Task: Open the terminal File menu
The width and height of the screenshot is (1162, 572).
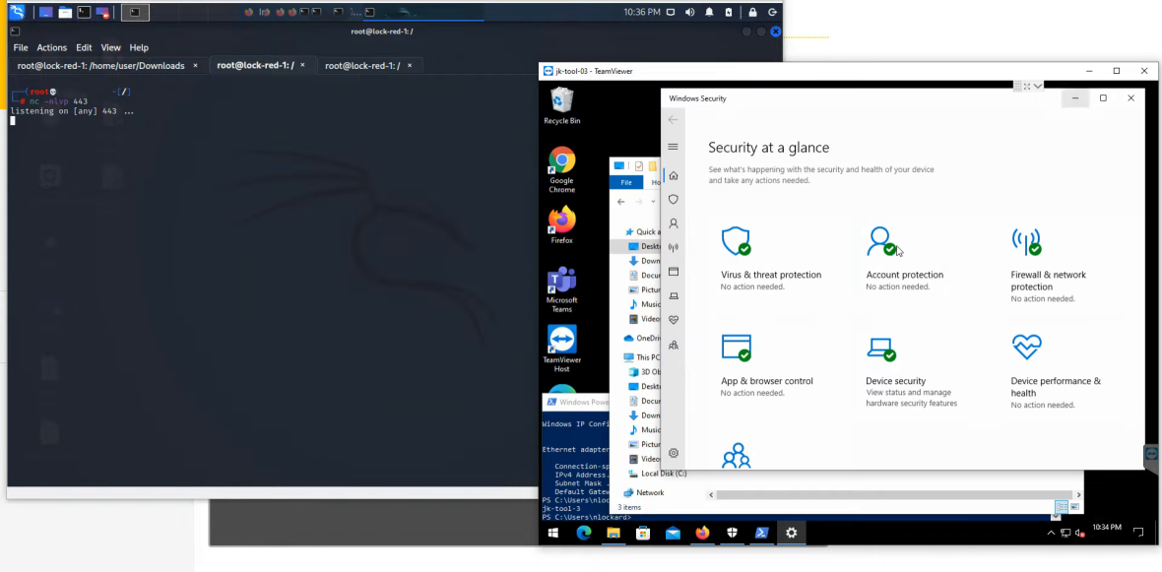Action: coord(21,47)
